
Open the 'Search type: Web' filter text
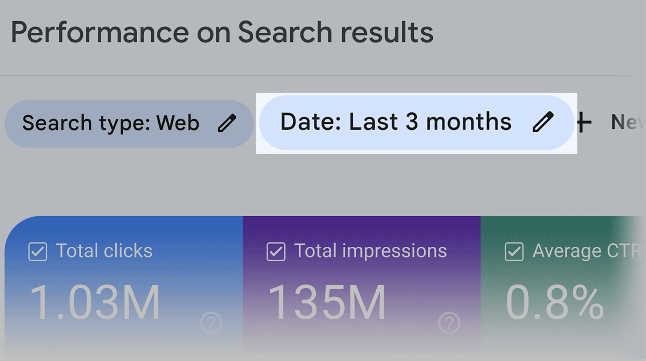[111, 123]
